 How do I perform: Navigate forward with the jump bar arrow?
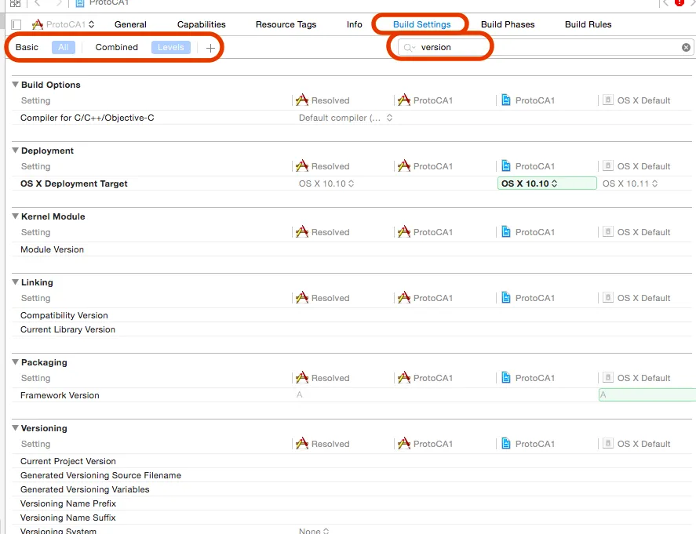point(59,3)
